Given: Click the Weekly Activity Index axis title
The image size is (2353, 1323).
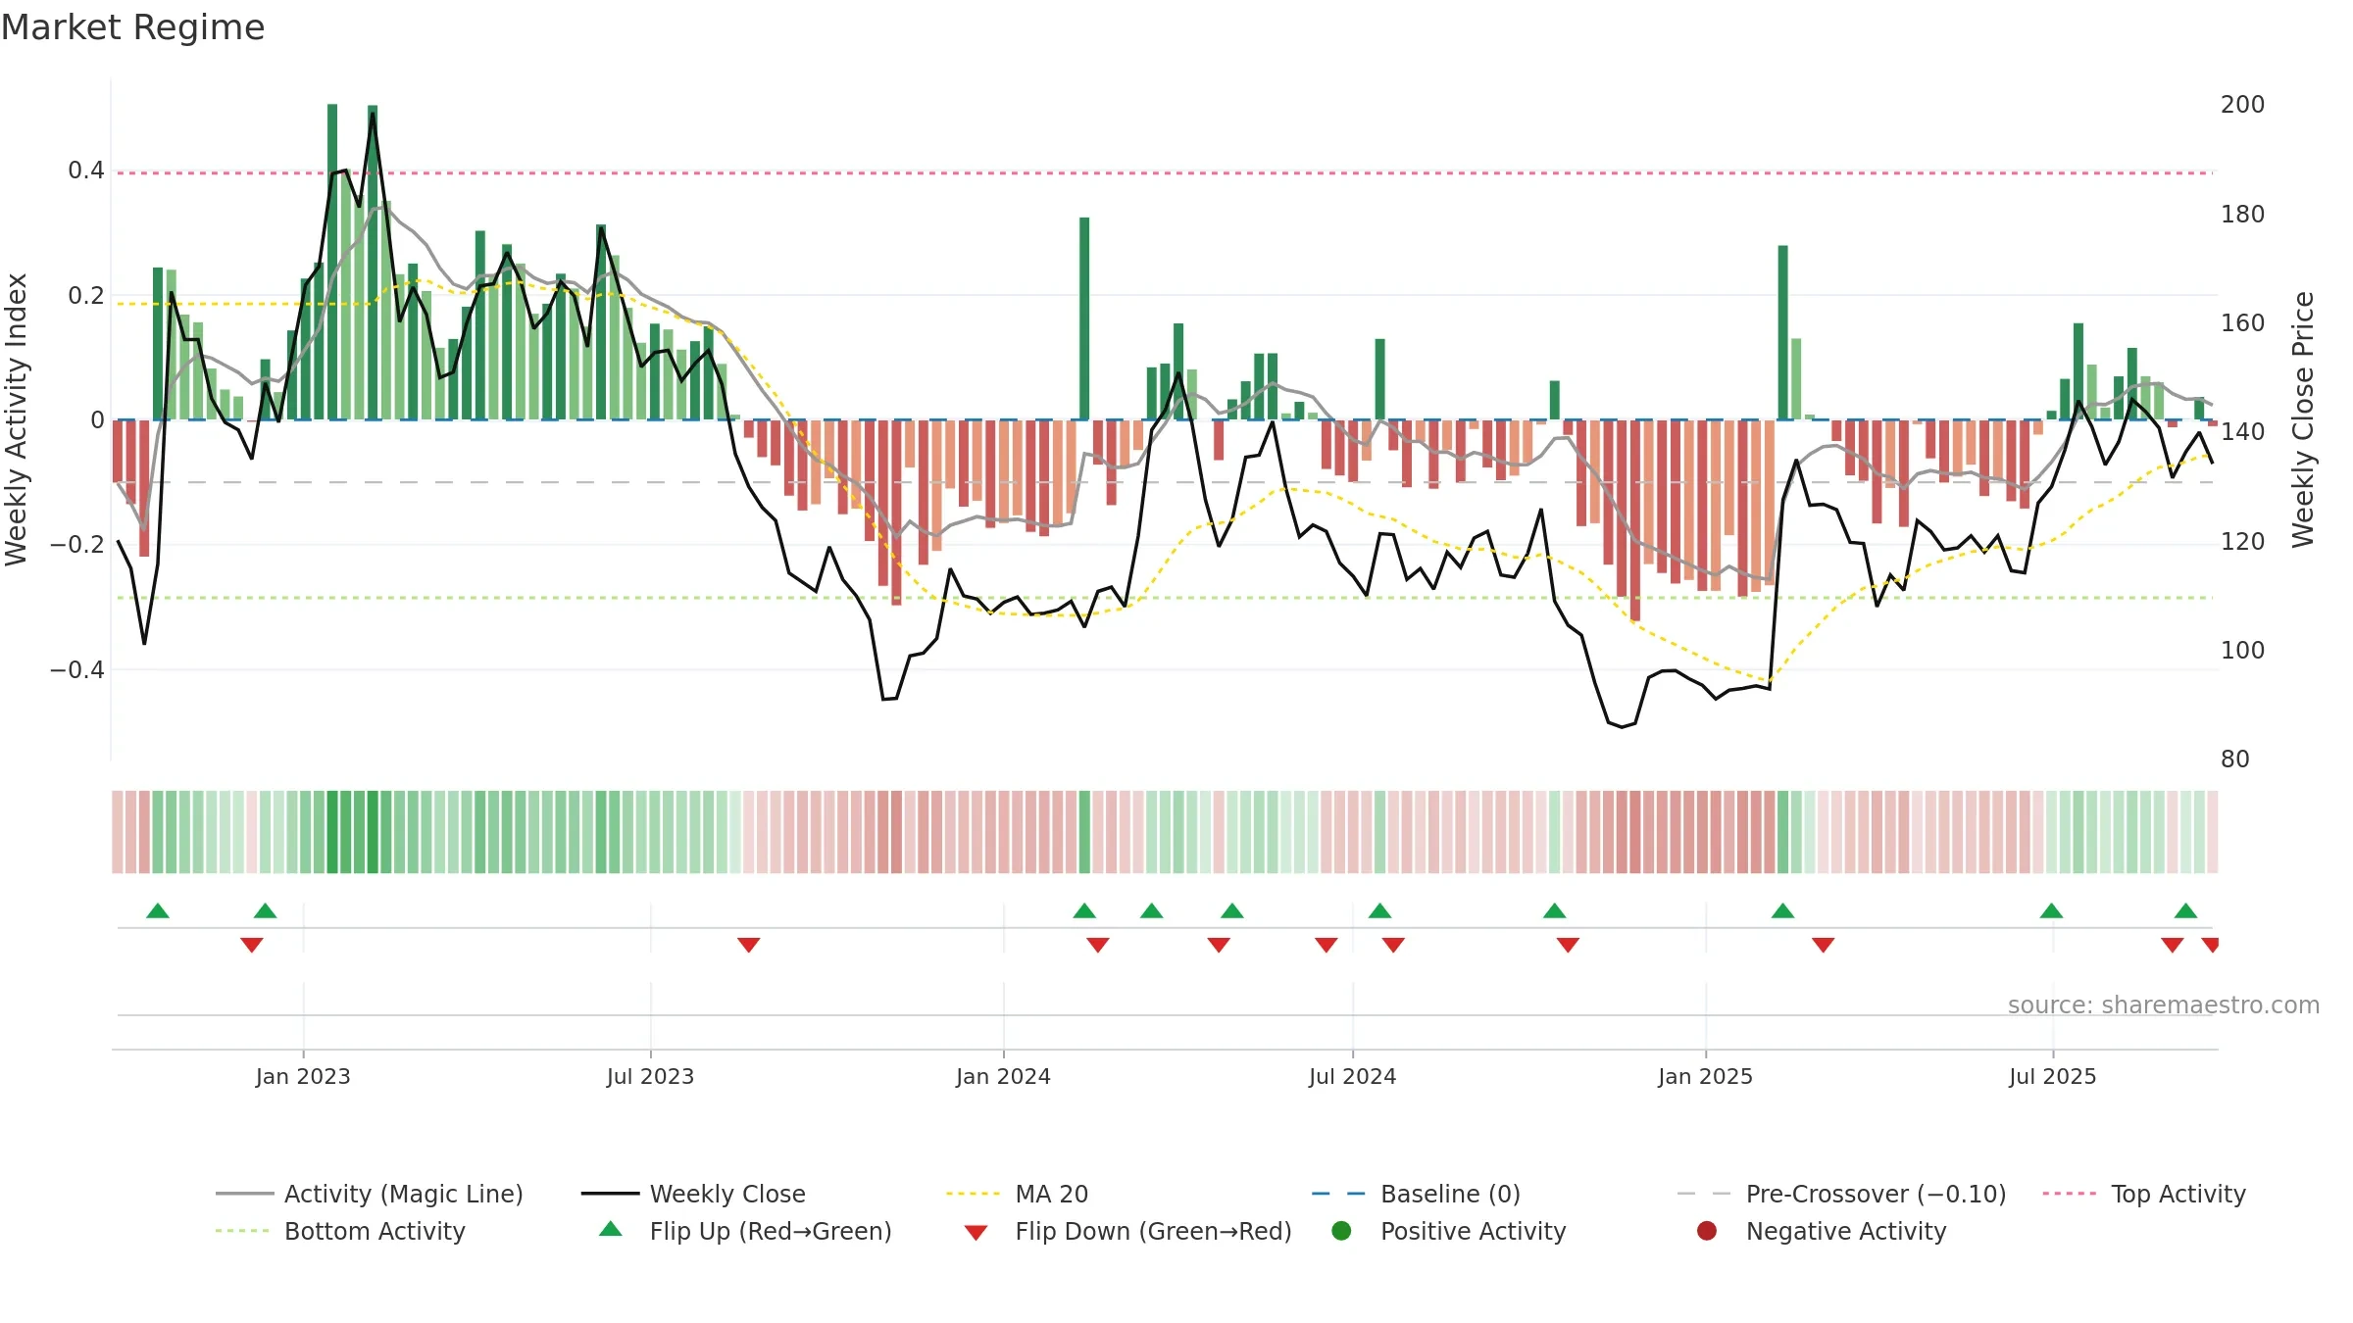Looking at the screenshot, I should click(16, 419).
